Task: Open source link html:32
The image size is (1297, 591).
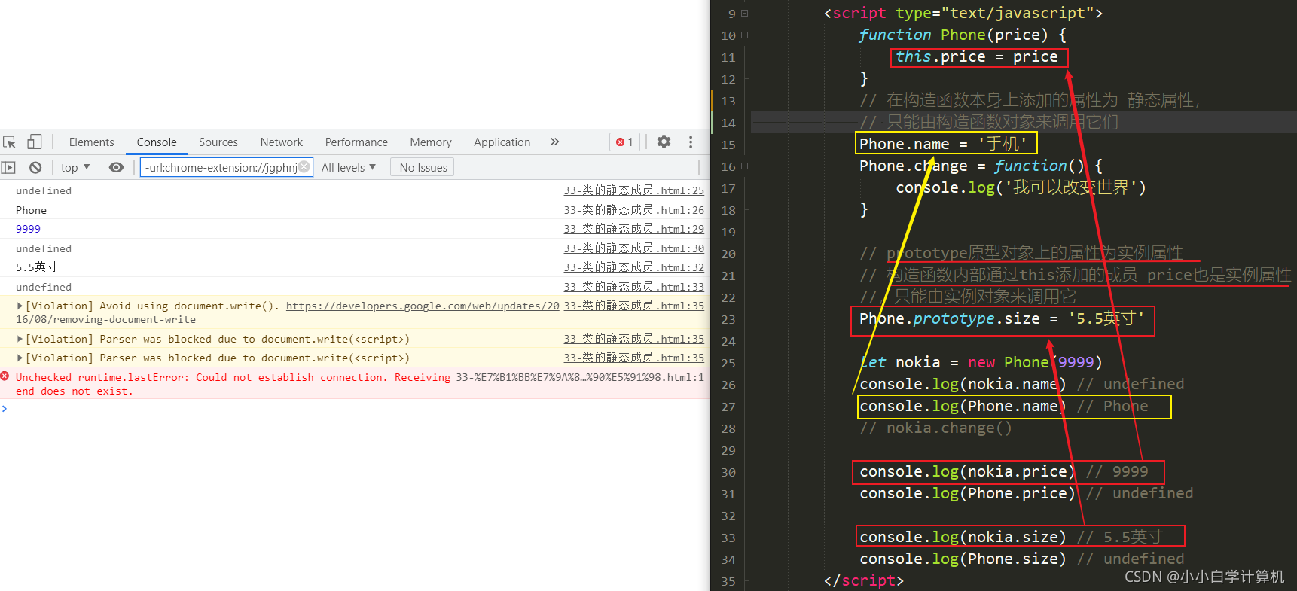Action: coord(634,267)
